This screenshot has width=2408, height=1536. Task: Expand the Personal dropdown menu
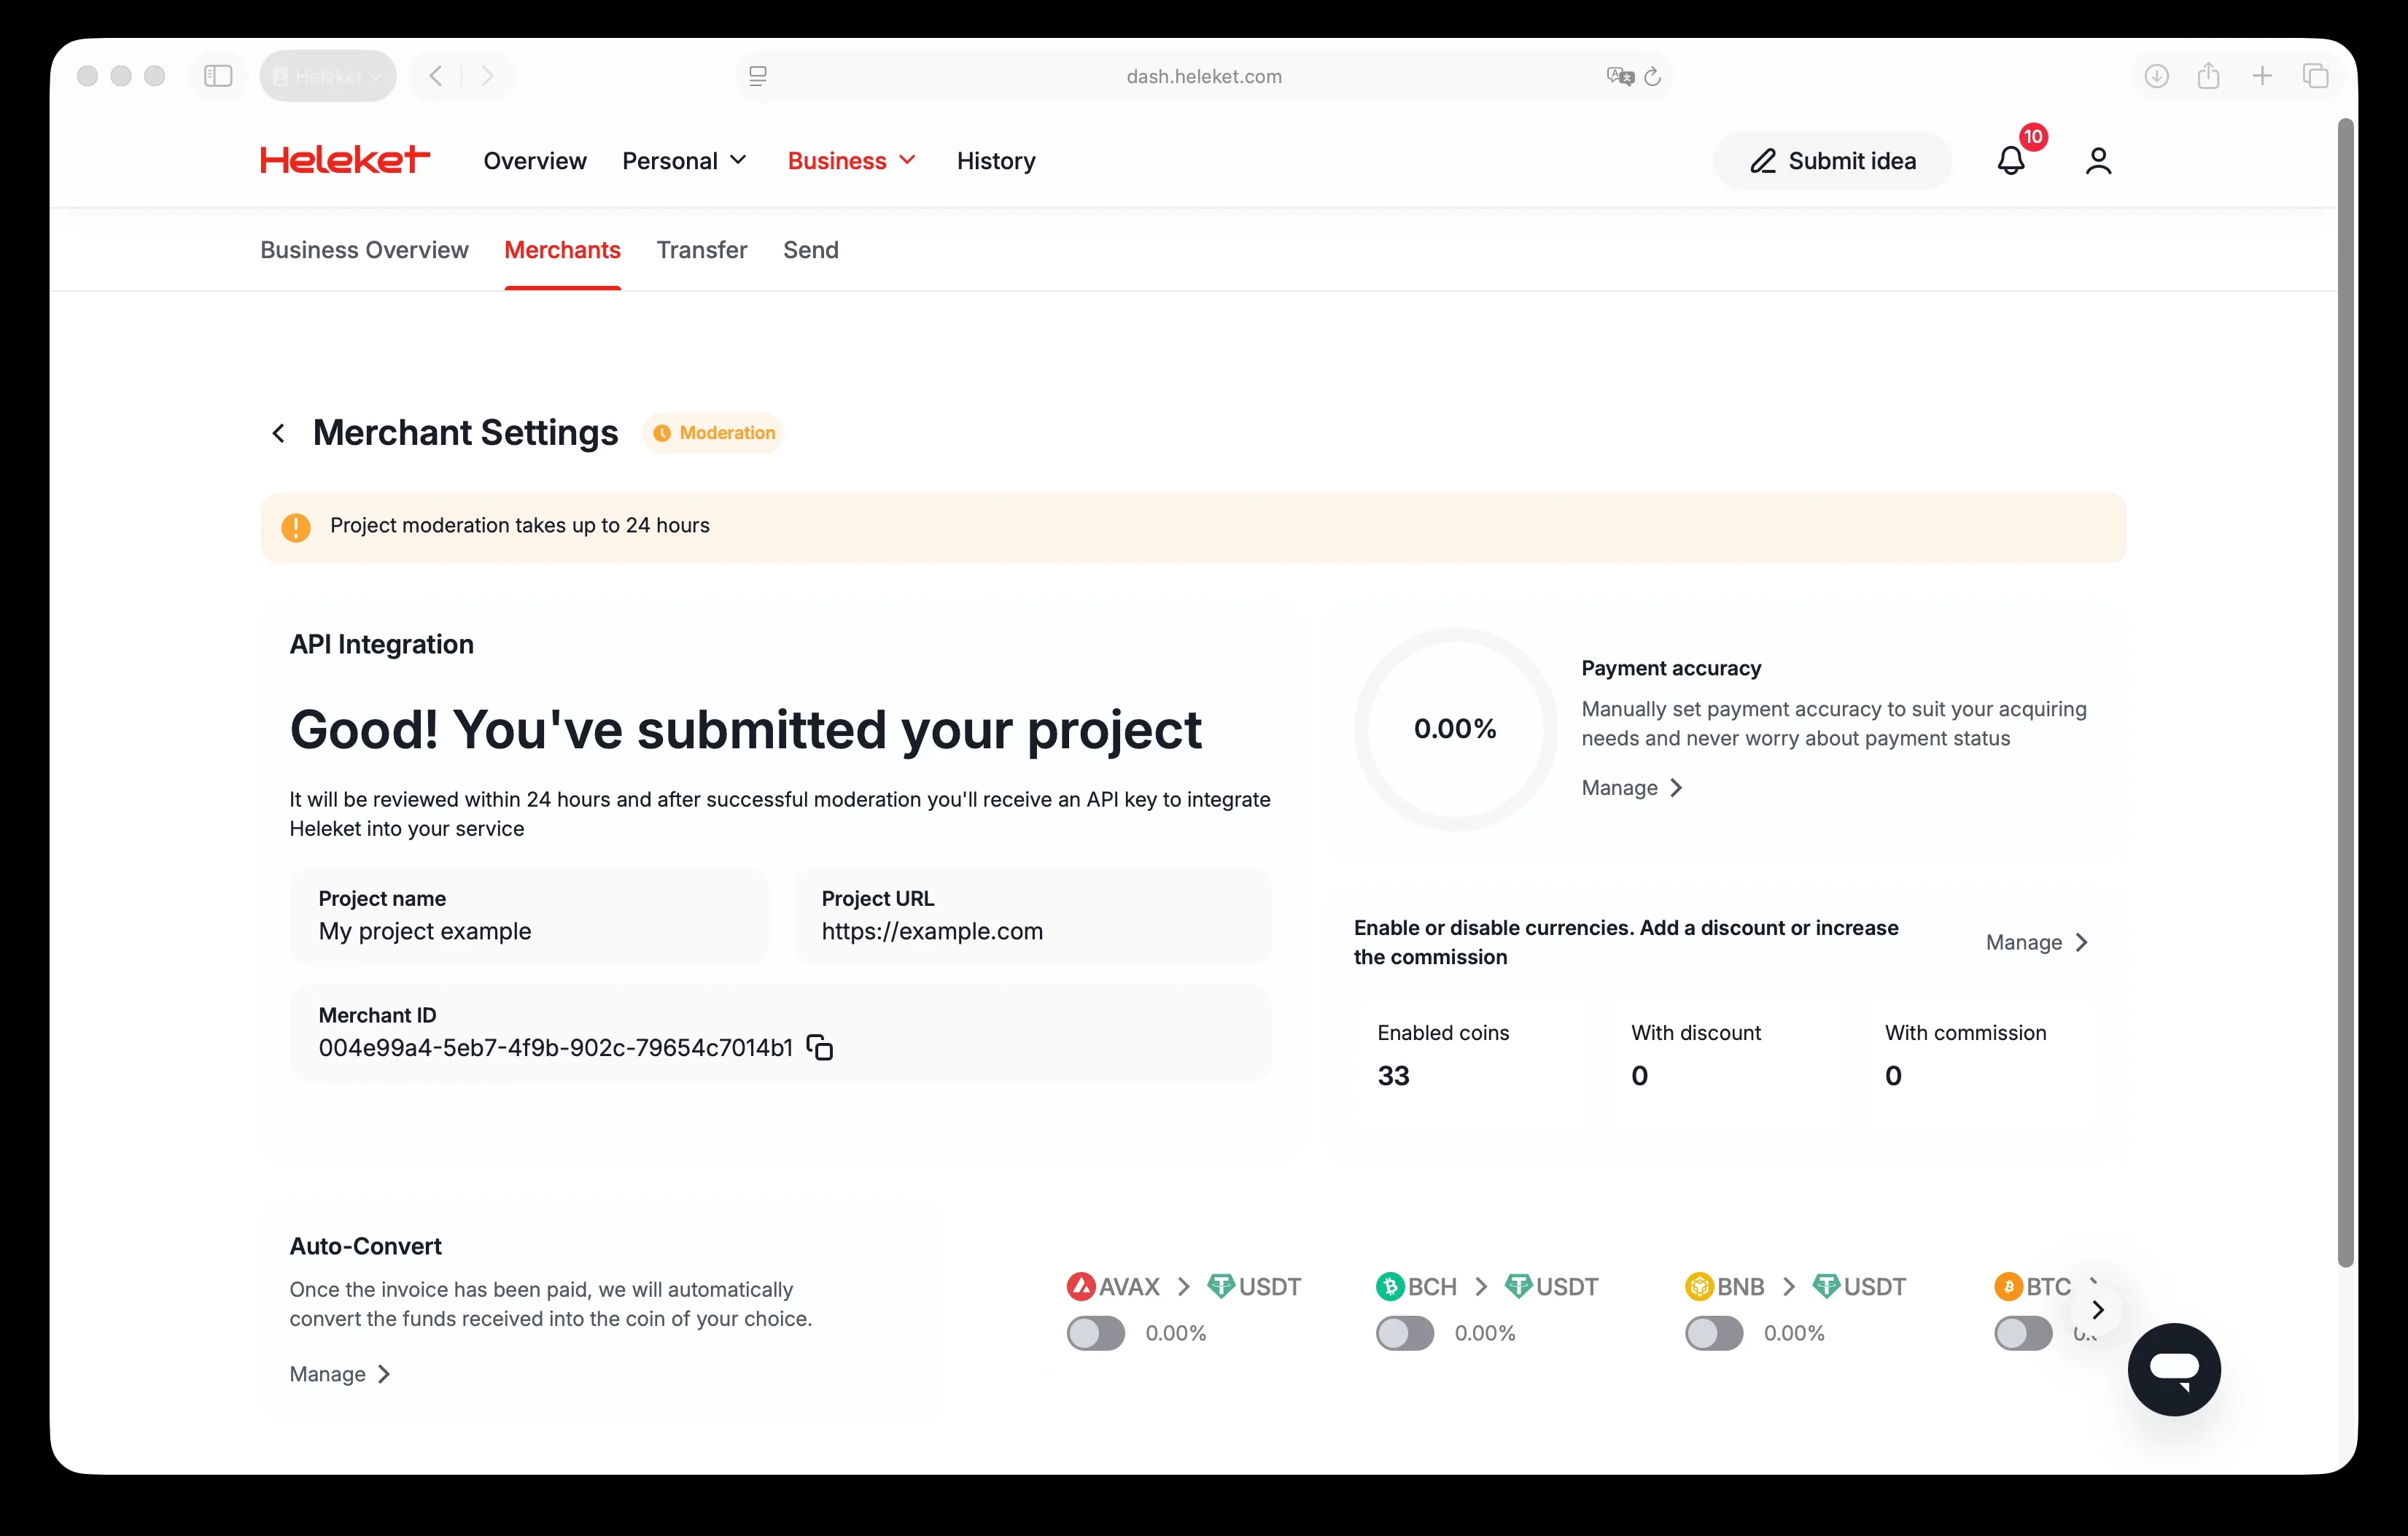pyautogui.click(x=685, y=161)
